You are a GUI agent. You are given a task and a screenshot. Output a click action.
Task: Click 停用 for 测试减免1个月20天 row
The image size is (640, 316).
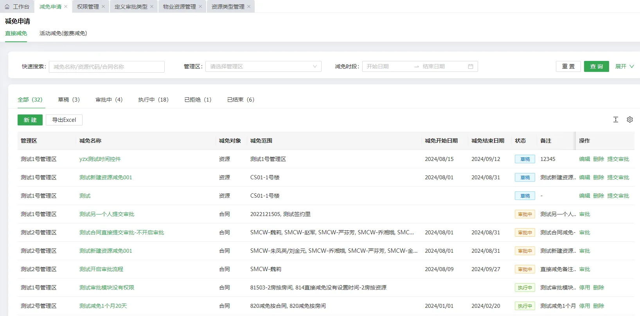point(584,306)
